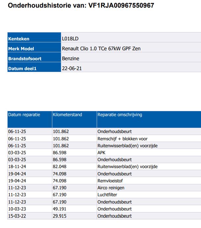Select the Luchtfilter repair entry
The image size is (201, 228).
[107, 195]
